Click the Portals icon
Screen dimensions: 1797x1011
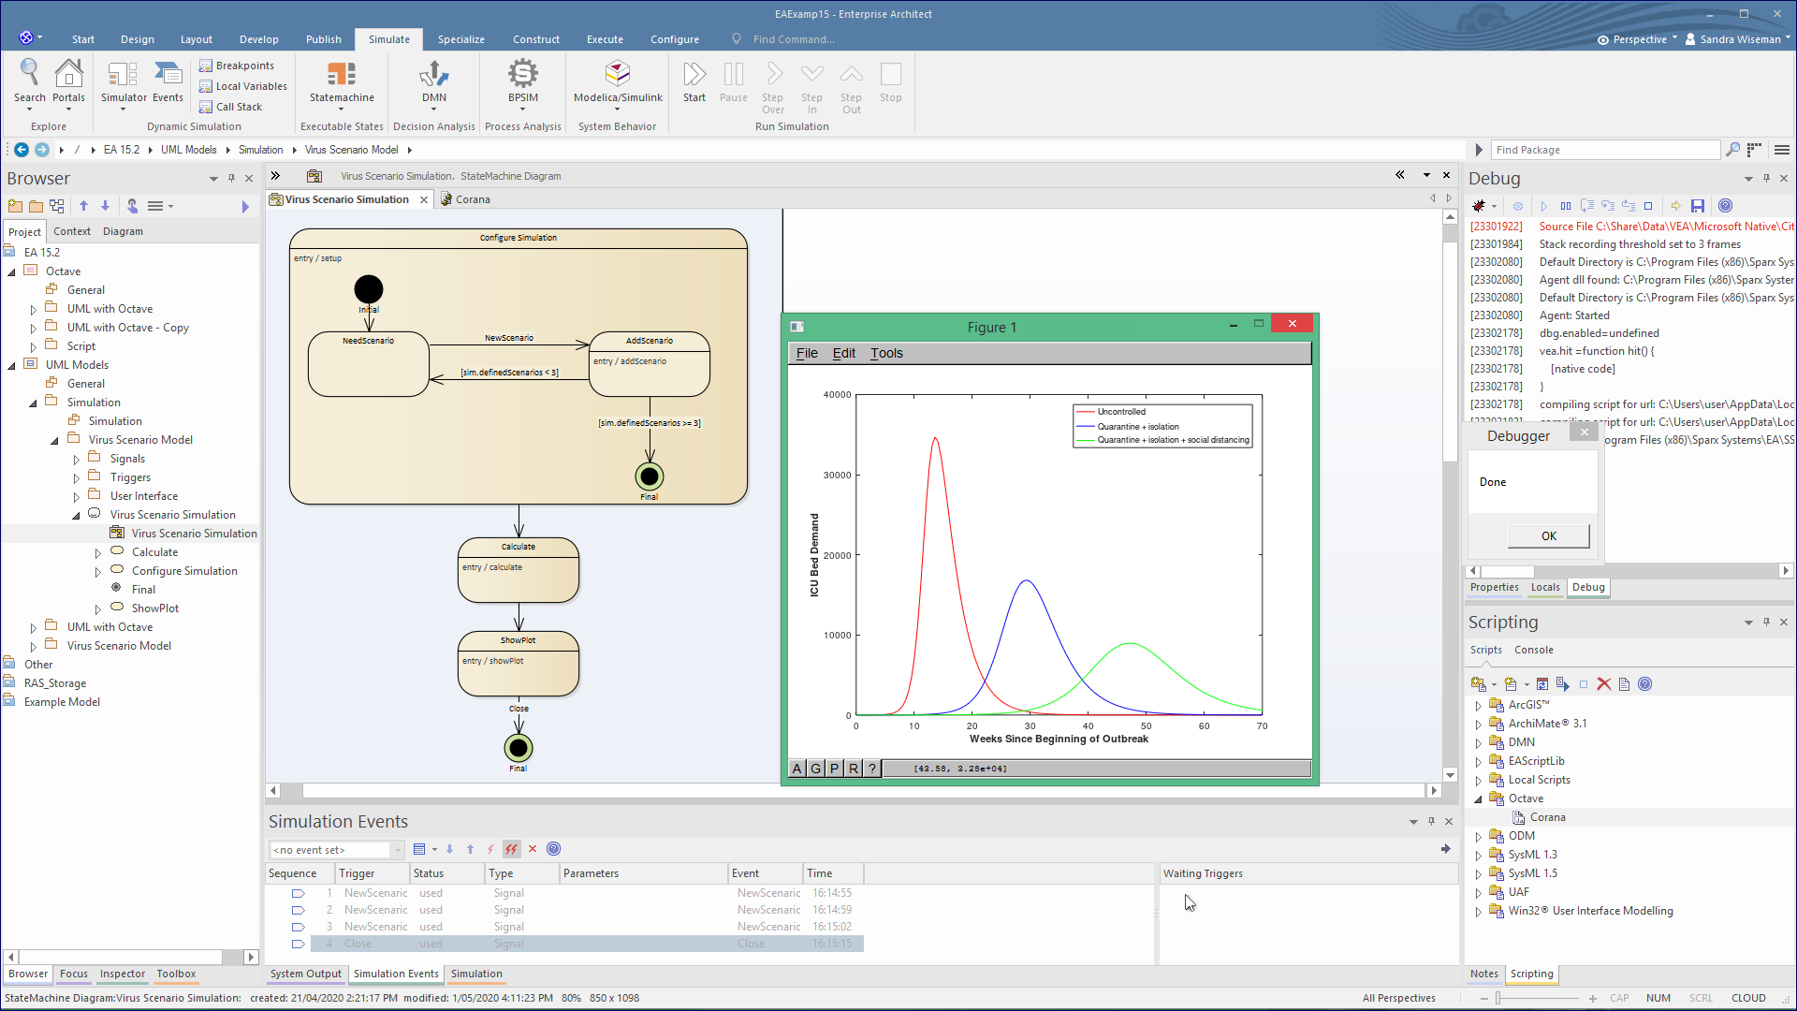point(68,75)
